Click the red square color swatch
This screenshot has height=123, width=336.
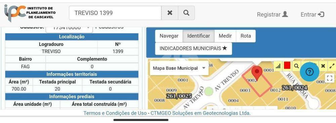[287, 66]
